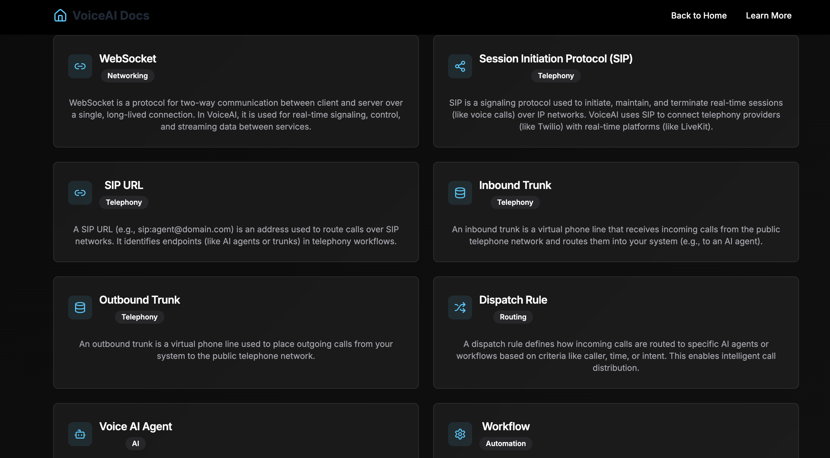Click the Inbound Trunk database icon
The image size is (830, 458).
460,193
